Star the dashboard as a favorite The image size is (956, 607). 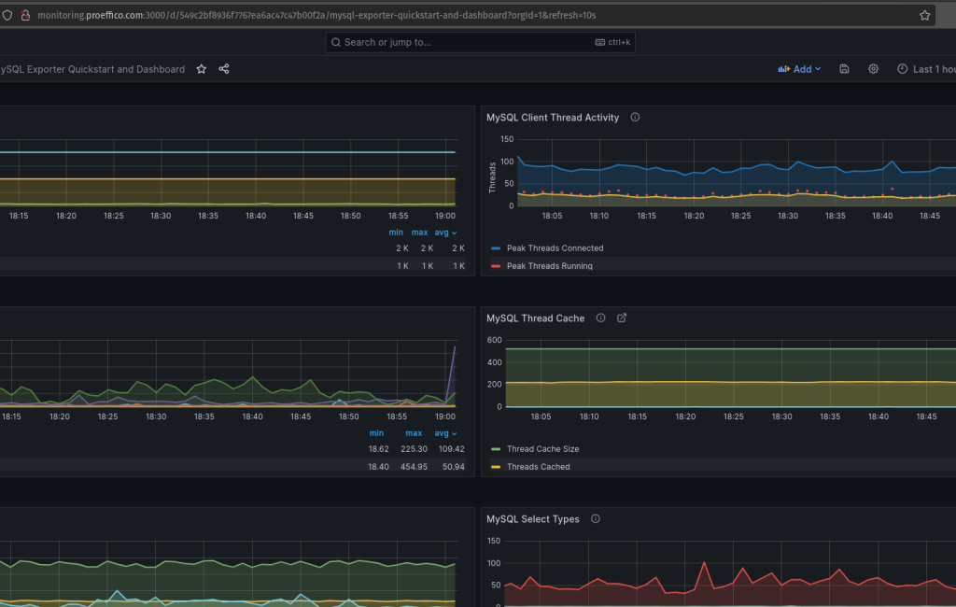(201, 69)
